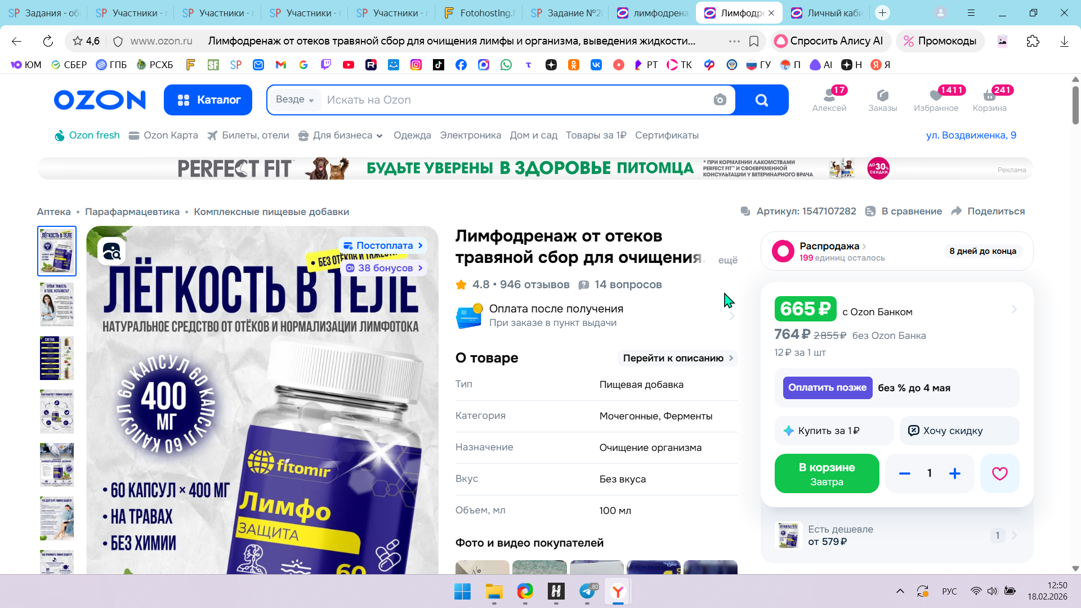Open the Электроника menu item
This screenshot has height=608, width=1081.
point(470,136)
